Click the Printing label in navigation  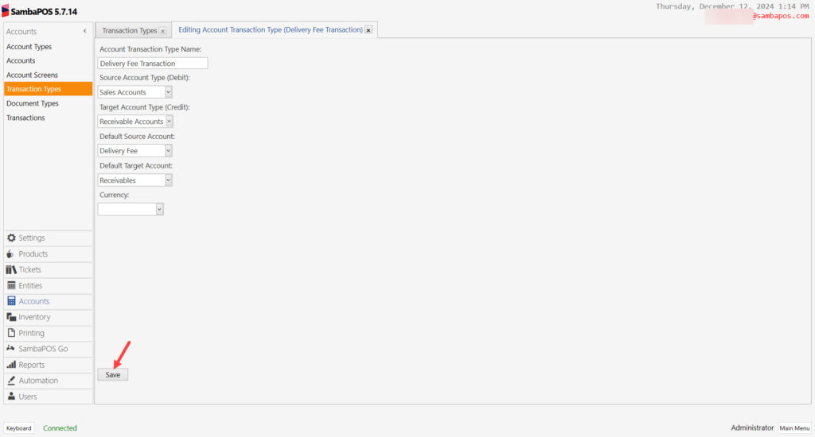pos(31,333)
